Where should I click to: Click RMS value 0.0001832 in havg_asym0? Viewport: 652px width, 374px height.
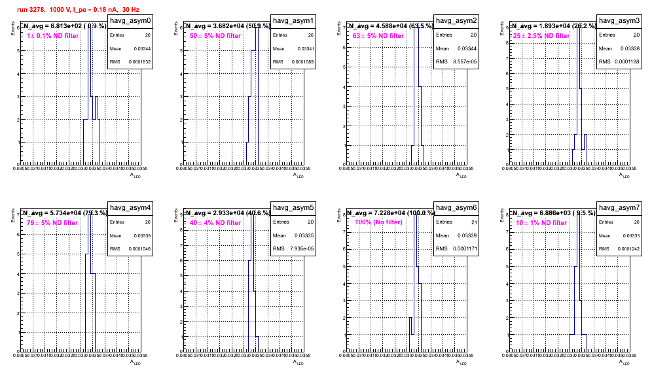pos(139,62)
